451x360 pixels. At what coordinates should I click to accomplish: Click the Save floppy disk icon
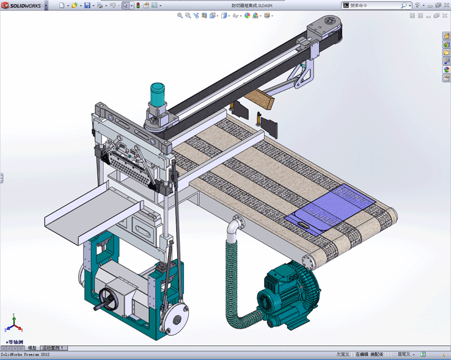tap(87, 5)
